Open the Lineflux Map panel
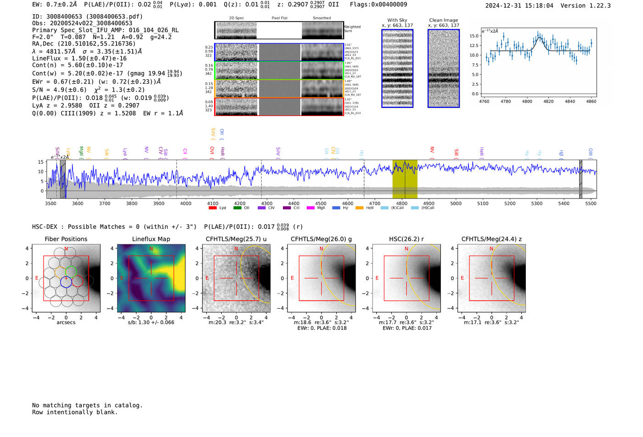Screen dimensions: 643x437 [151, 278]
